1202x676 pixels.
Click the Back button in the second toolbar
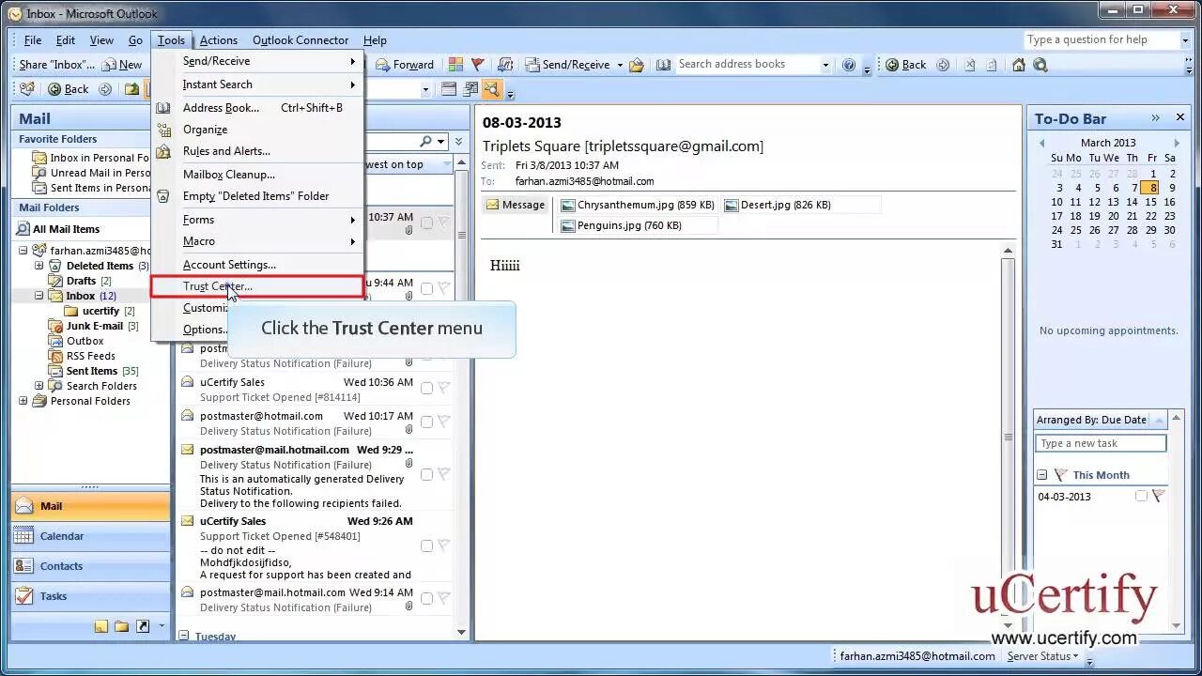68,89
